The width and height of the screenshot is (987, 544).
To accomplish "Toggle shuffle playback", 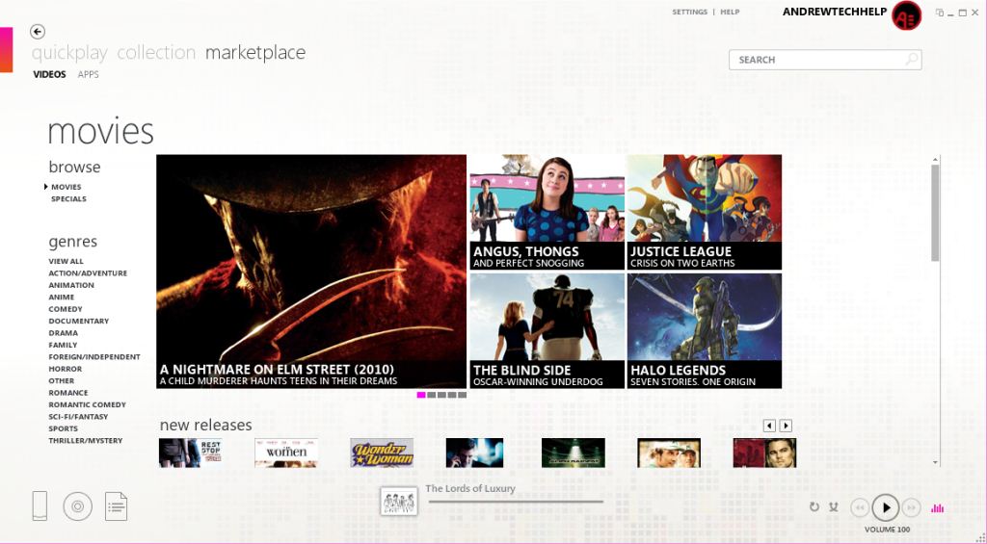I will pyautogui.click(x=834, y=506).
